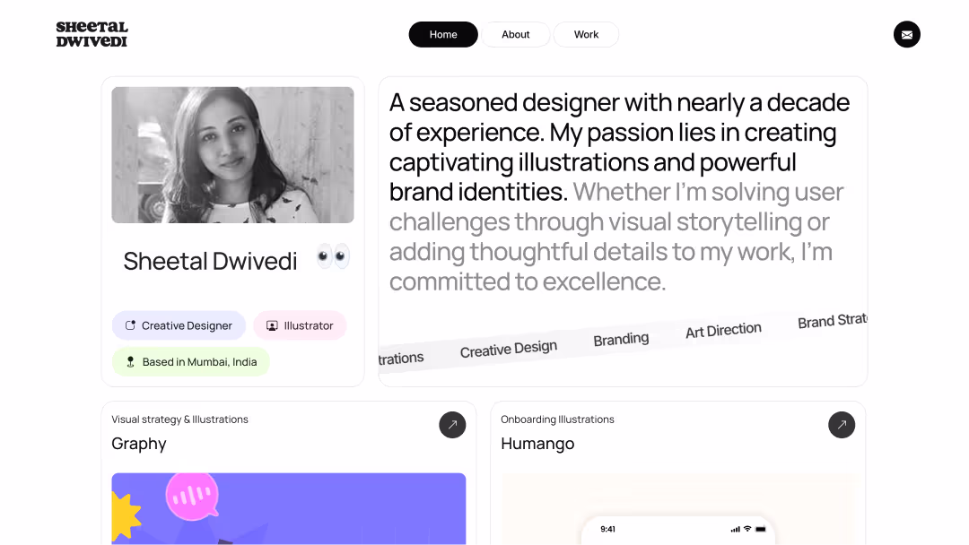The image size is (969, 545).
Task: Click the Based in Mumbai, India tag
Action: point(190,361)
